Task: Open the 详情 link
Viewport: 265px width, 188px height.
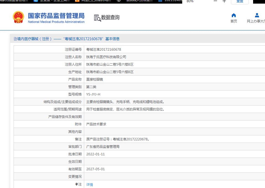Action: [x=89, y=184]
